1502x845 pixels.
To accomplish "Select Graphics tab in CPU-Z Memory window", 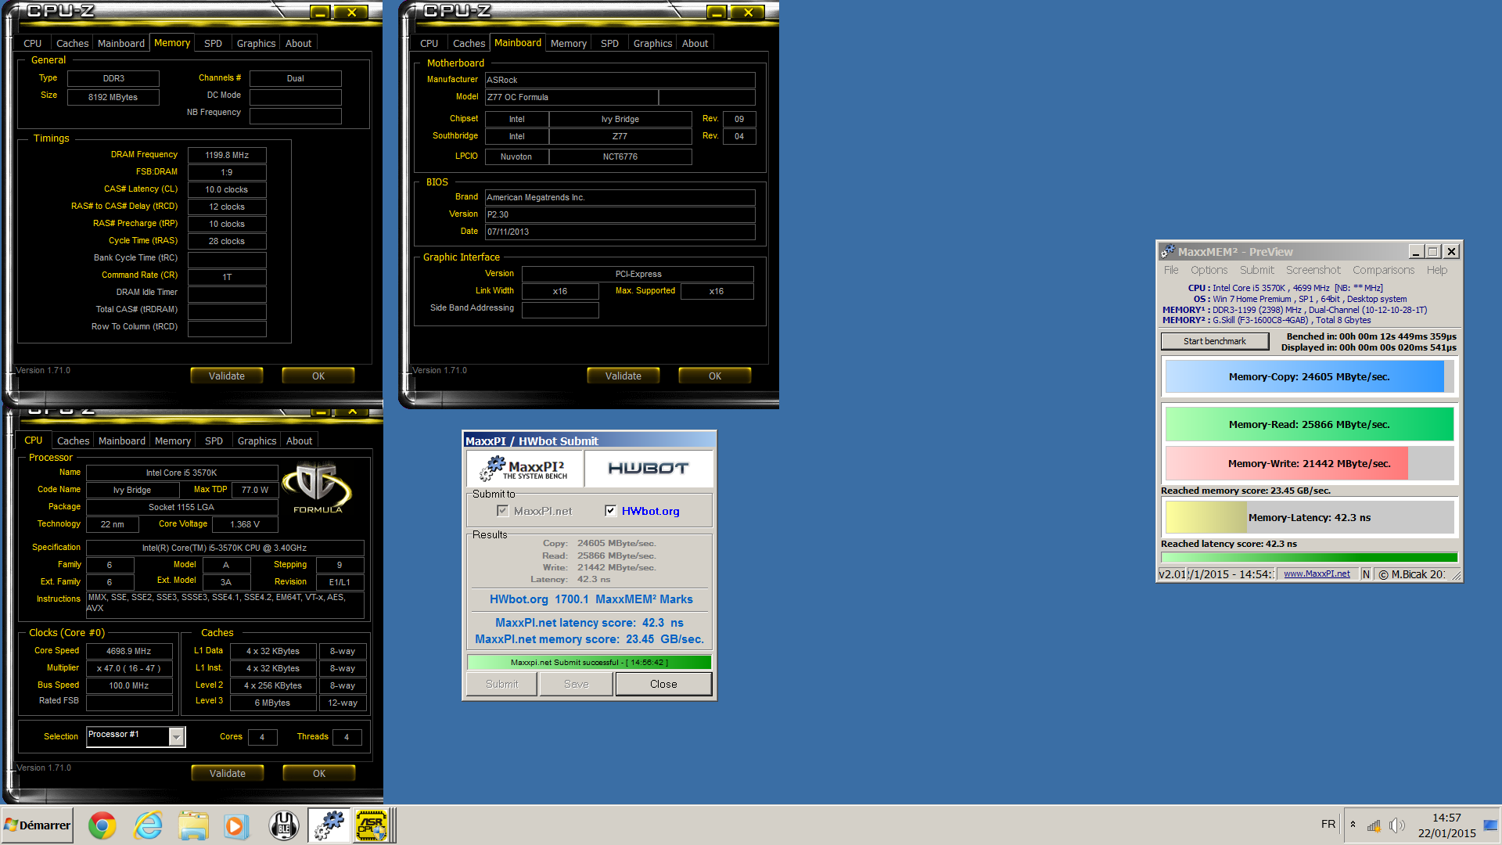I will pyautogui.click(x=256, y=43).
